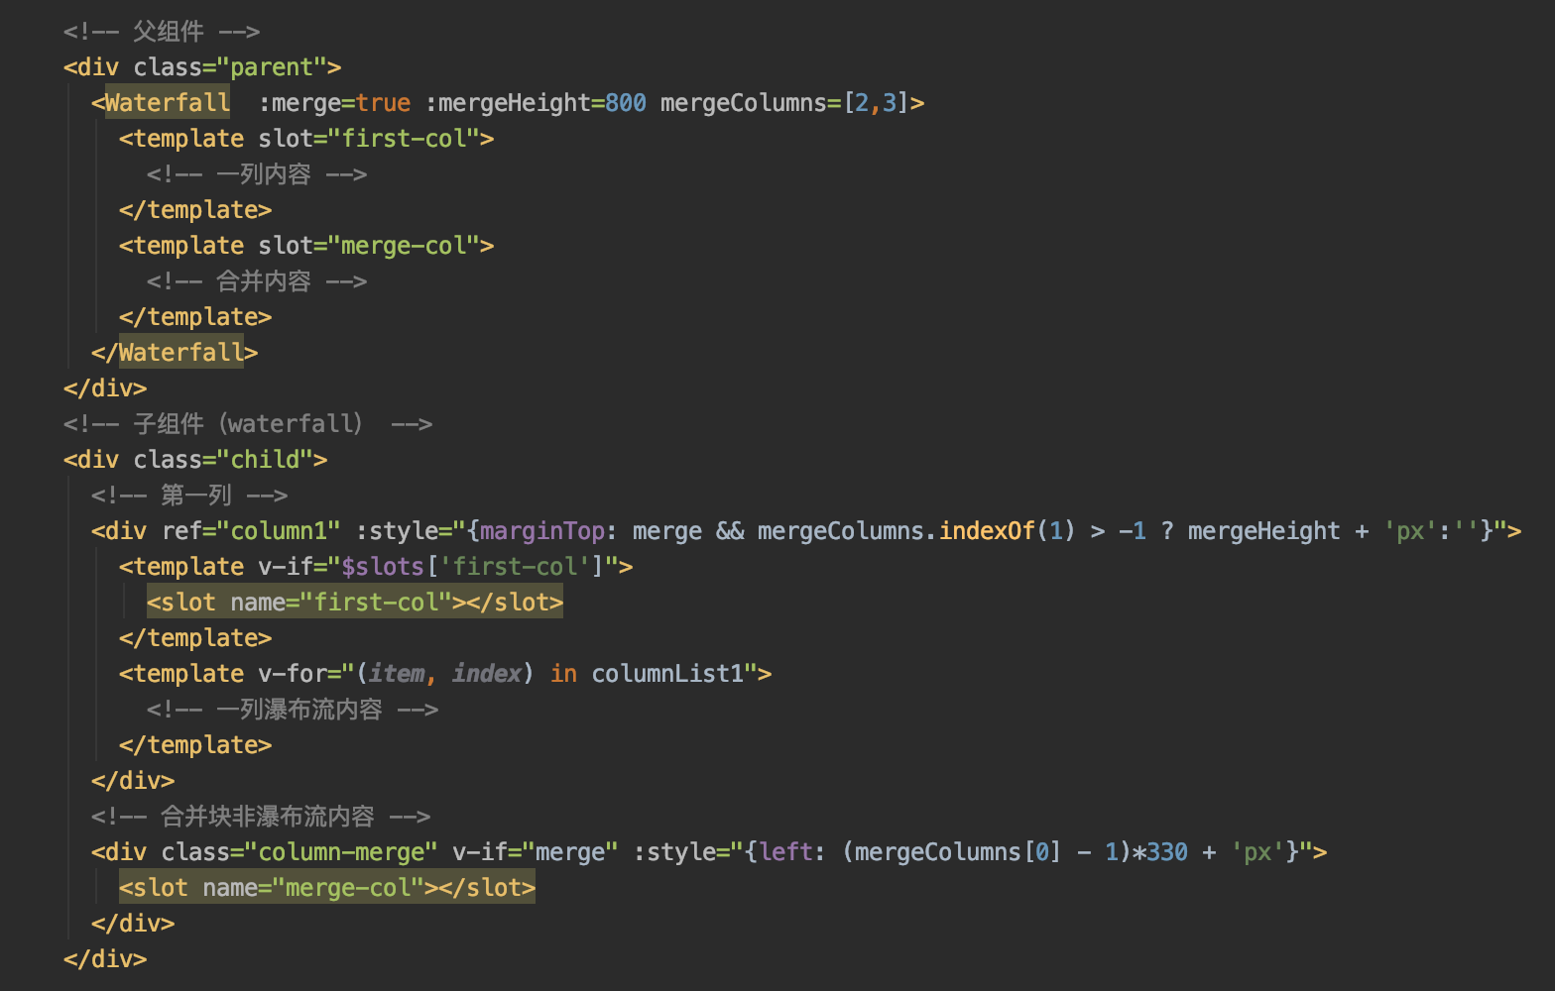Screen dimensions: 1555x991
Task: Click the div class="child" tag
Action: tap(195, 460)
